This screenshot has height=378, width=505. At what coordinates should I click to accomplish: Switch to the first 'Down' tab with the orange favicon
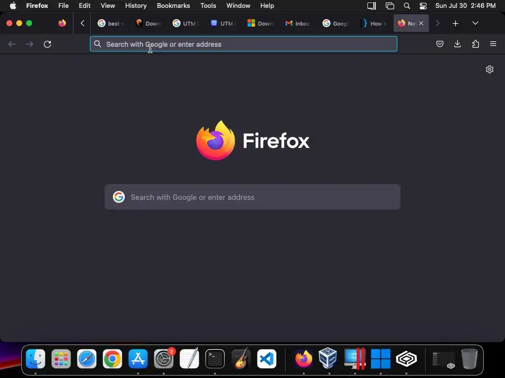coord(148,24)
